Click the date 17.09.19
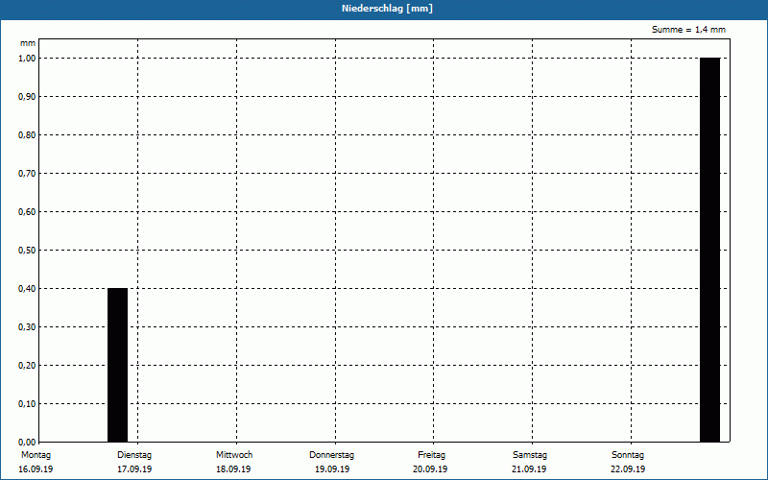 pyautogui.click(x=134, y=469)
